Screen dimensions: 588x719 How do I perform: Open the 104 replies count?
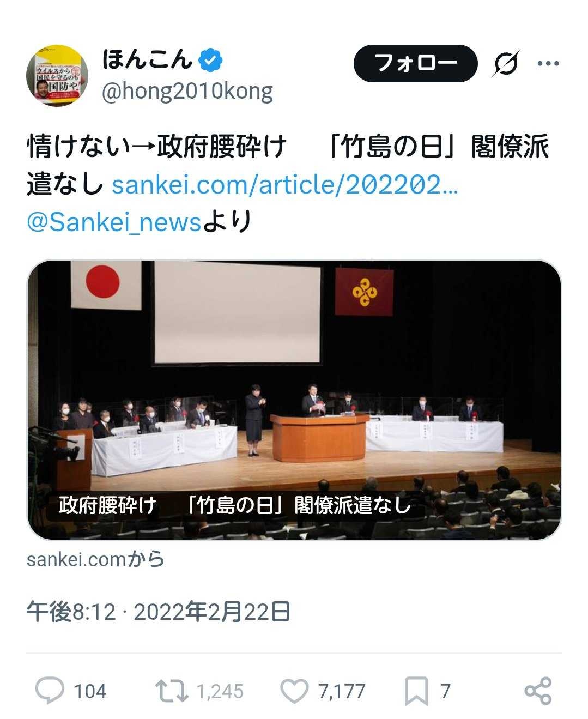[90, 692]
